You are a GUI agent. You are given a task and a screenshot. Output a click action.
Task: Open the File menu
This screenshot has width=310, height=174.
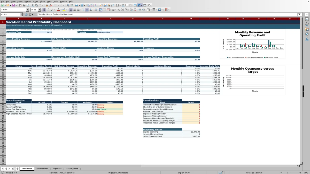click(2, 1)
